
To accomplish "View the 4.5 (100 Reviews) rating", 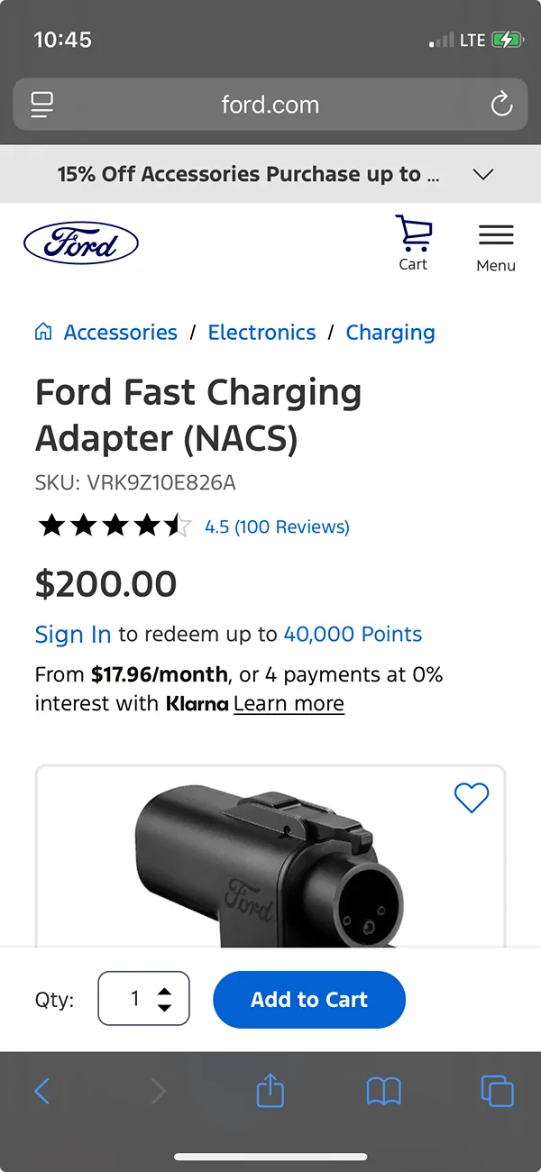I will click(x=277, y=526).
